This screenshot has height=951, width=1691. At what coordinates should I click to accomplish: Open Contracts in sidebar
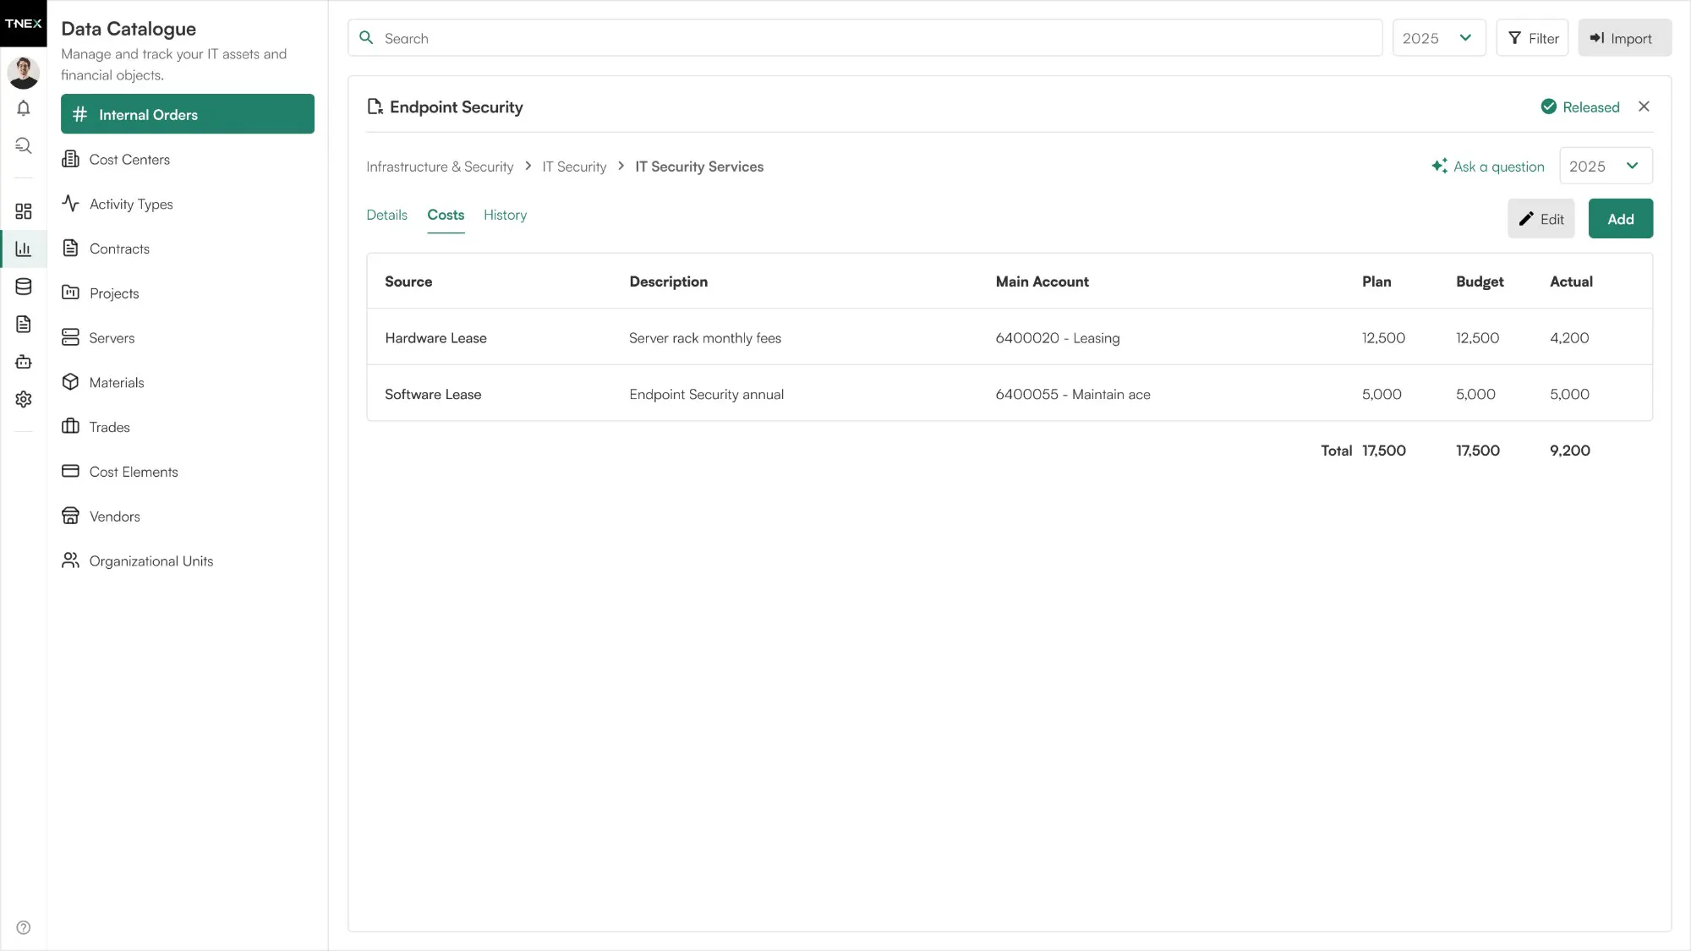pyautogui.click(x=188, y=249)
